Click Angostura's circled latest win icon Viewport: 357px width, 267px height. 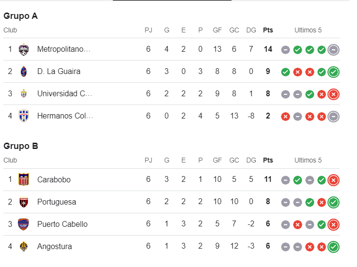333,247
